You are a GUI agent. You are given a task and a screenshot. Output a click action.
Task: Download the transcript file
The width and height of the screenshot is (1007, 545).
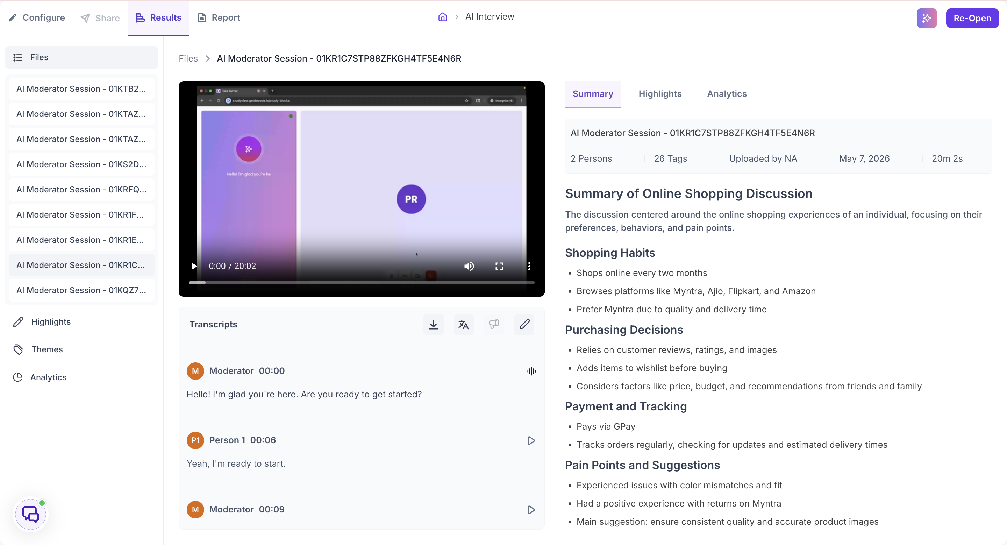tap(433, 324)
